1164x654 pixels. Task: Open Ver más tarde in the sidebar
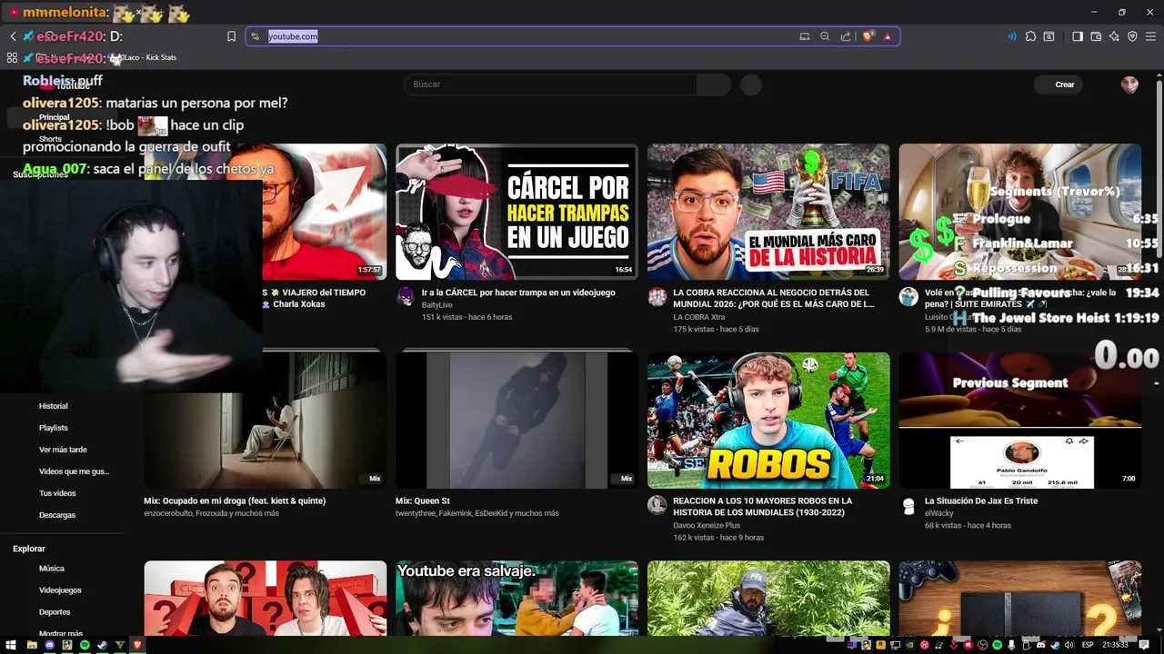[63, 450]
